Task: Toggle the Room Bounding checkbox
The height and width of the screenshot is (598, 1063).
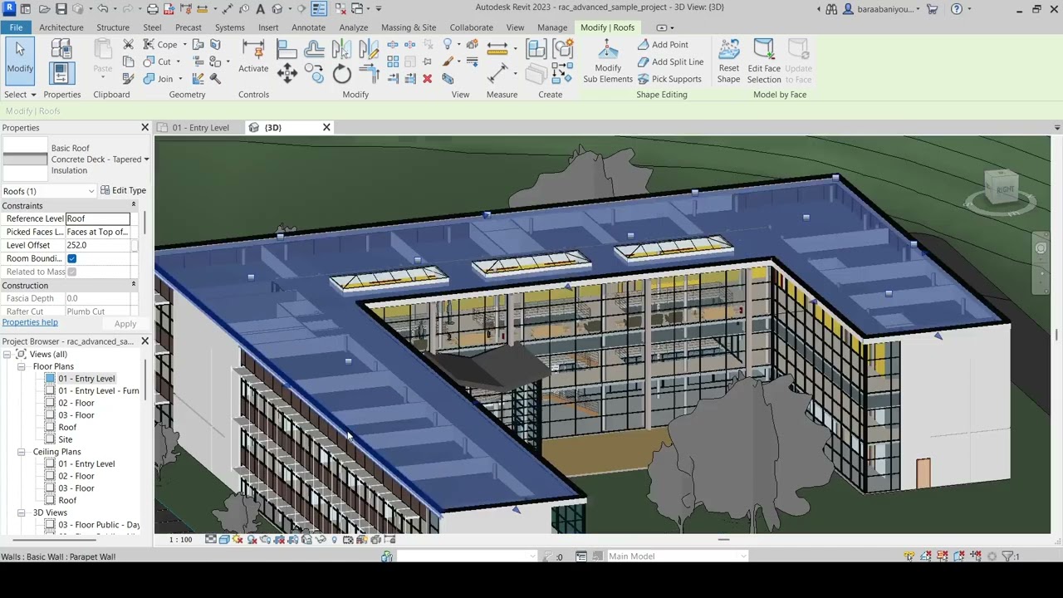Action: pos(72,258)
